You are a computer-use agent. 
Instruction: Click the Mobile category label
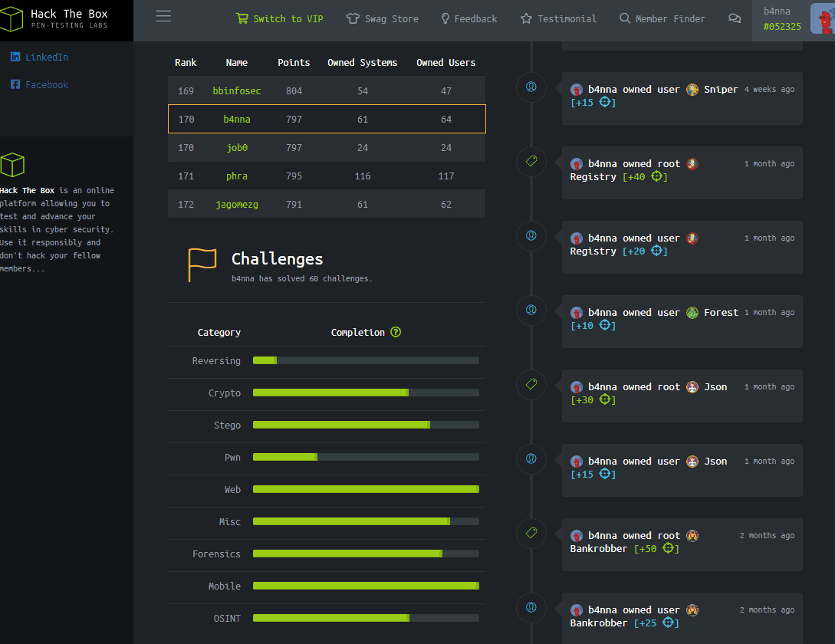[224, 586]
